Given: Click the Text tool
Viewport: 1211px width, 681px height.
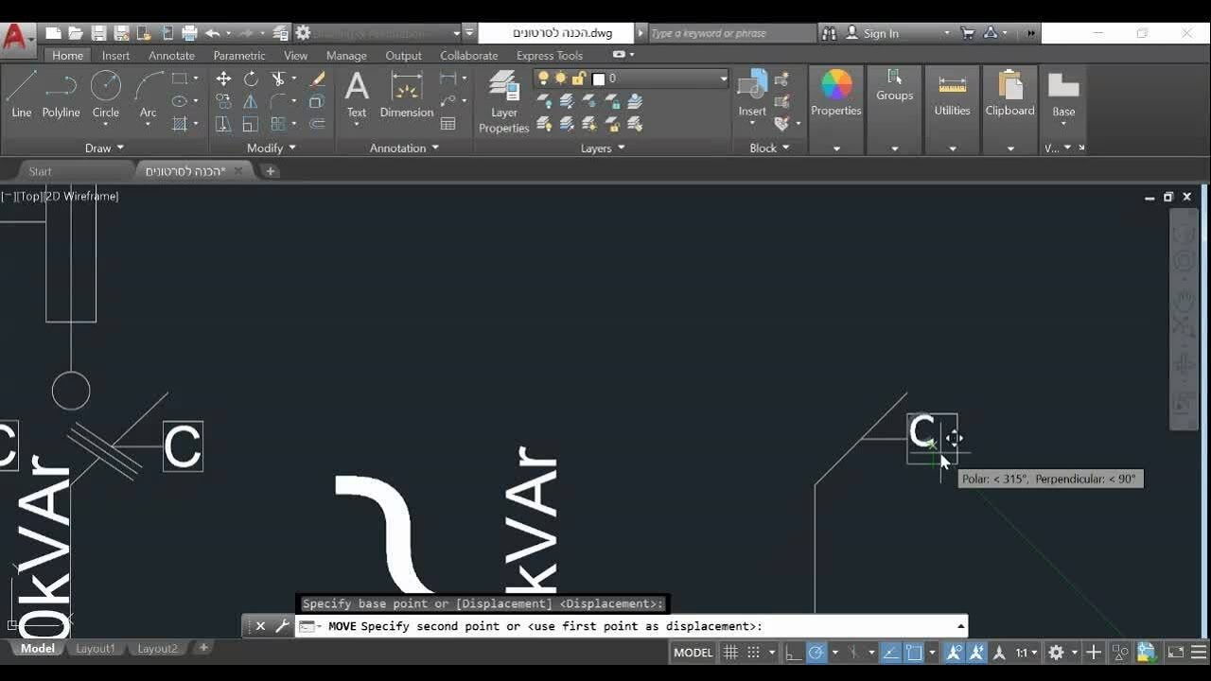Looking at the screenshot, I should (357, 96).
